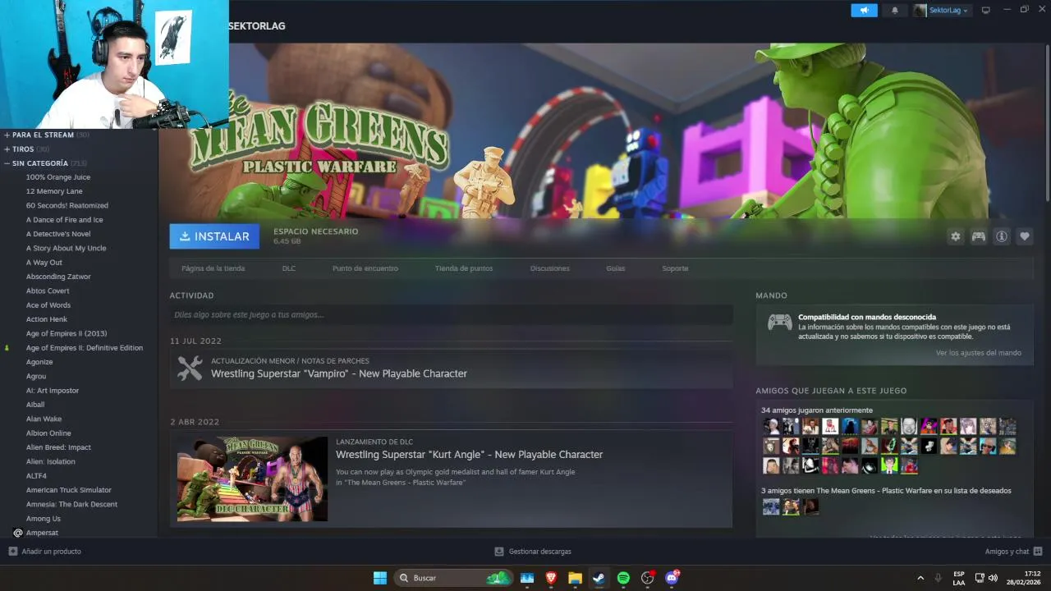Select Abtos Covert in library
The height and width of the screenshot is (591, 1051).
pos(48,291)
